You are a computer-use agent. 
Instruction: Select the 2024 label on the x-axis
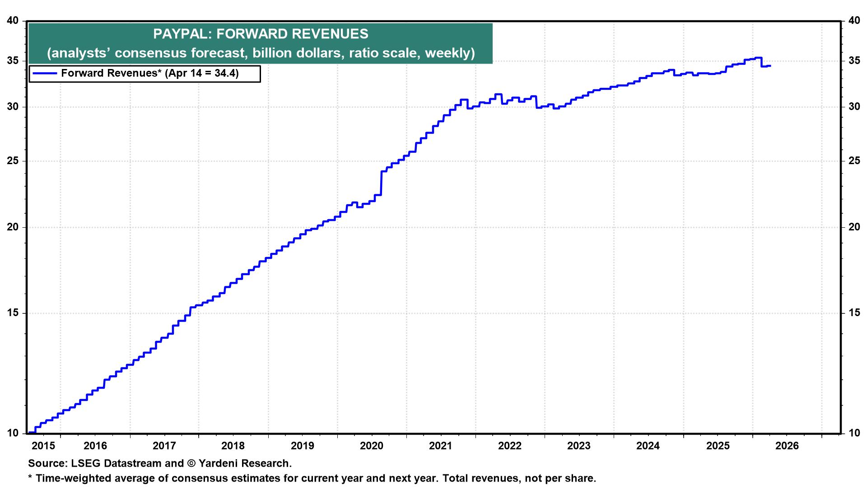click(x=648, y=446)
